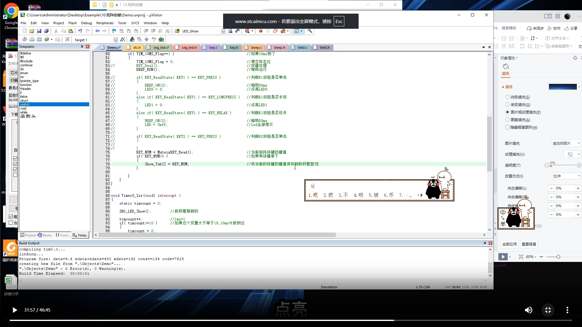Select pattern fill radio 图案填充
This screenshot has height=327, width=582.
click(x=507, y=120)
